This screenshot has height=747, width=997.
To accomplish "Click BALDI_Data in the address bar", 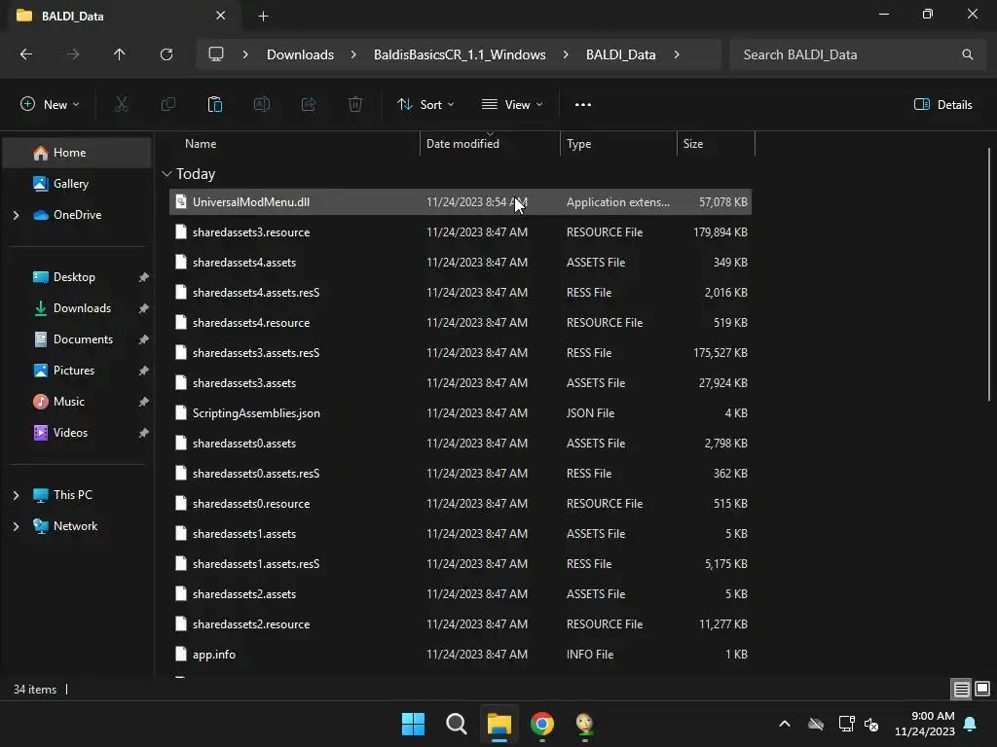I will point(620,54).
